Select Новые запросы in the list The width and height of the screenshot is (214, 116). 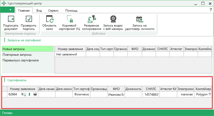coord(14,49)
